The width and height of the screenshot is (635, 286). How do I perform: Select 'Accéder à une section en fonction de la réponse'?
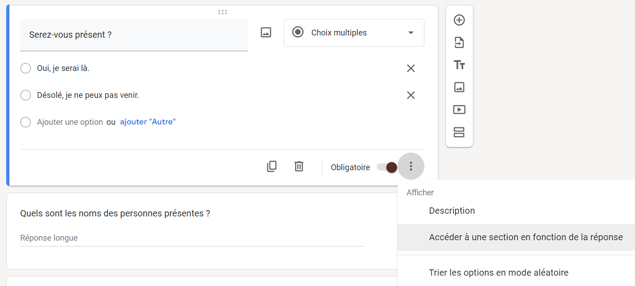(x=525, y=237)
